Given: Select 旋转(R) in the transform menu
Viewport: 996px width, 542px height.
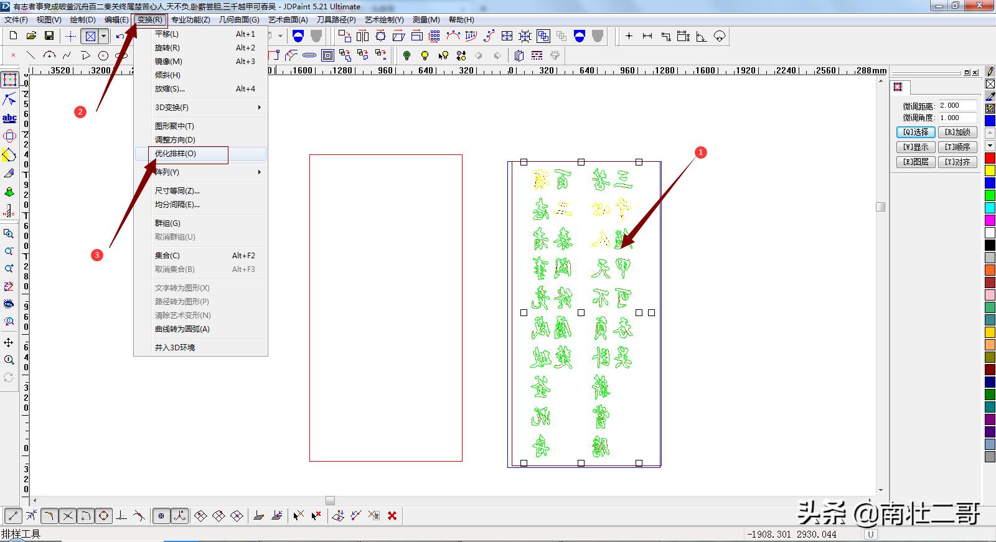Looking at the screenshot, I should click(x=201, y=47).
